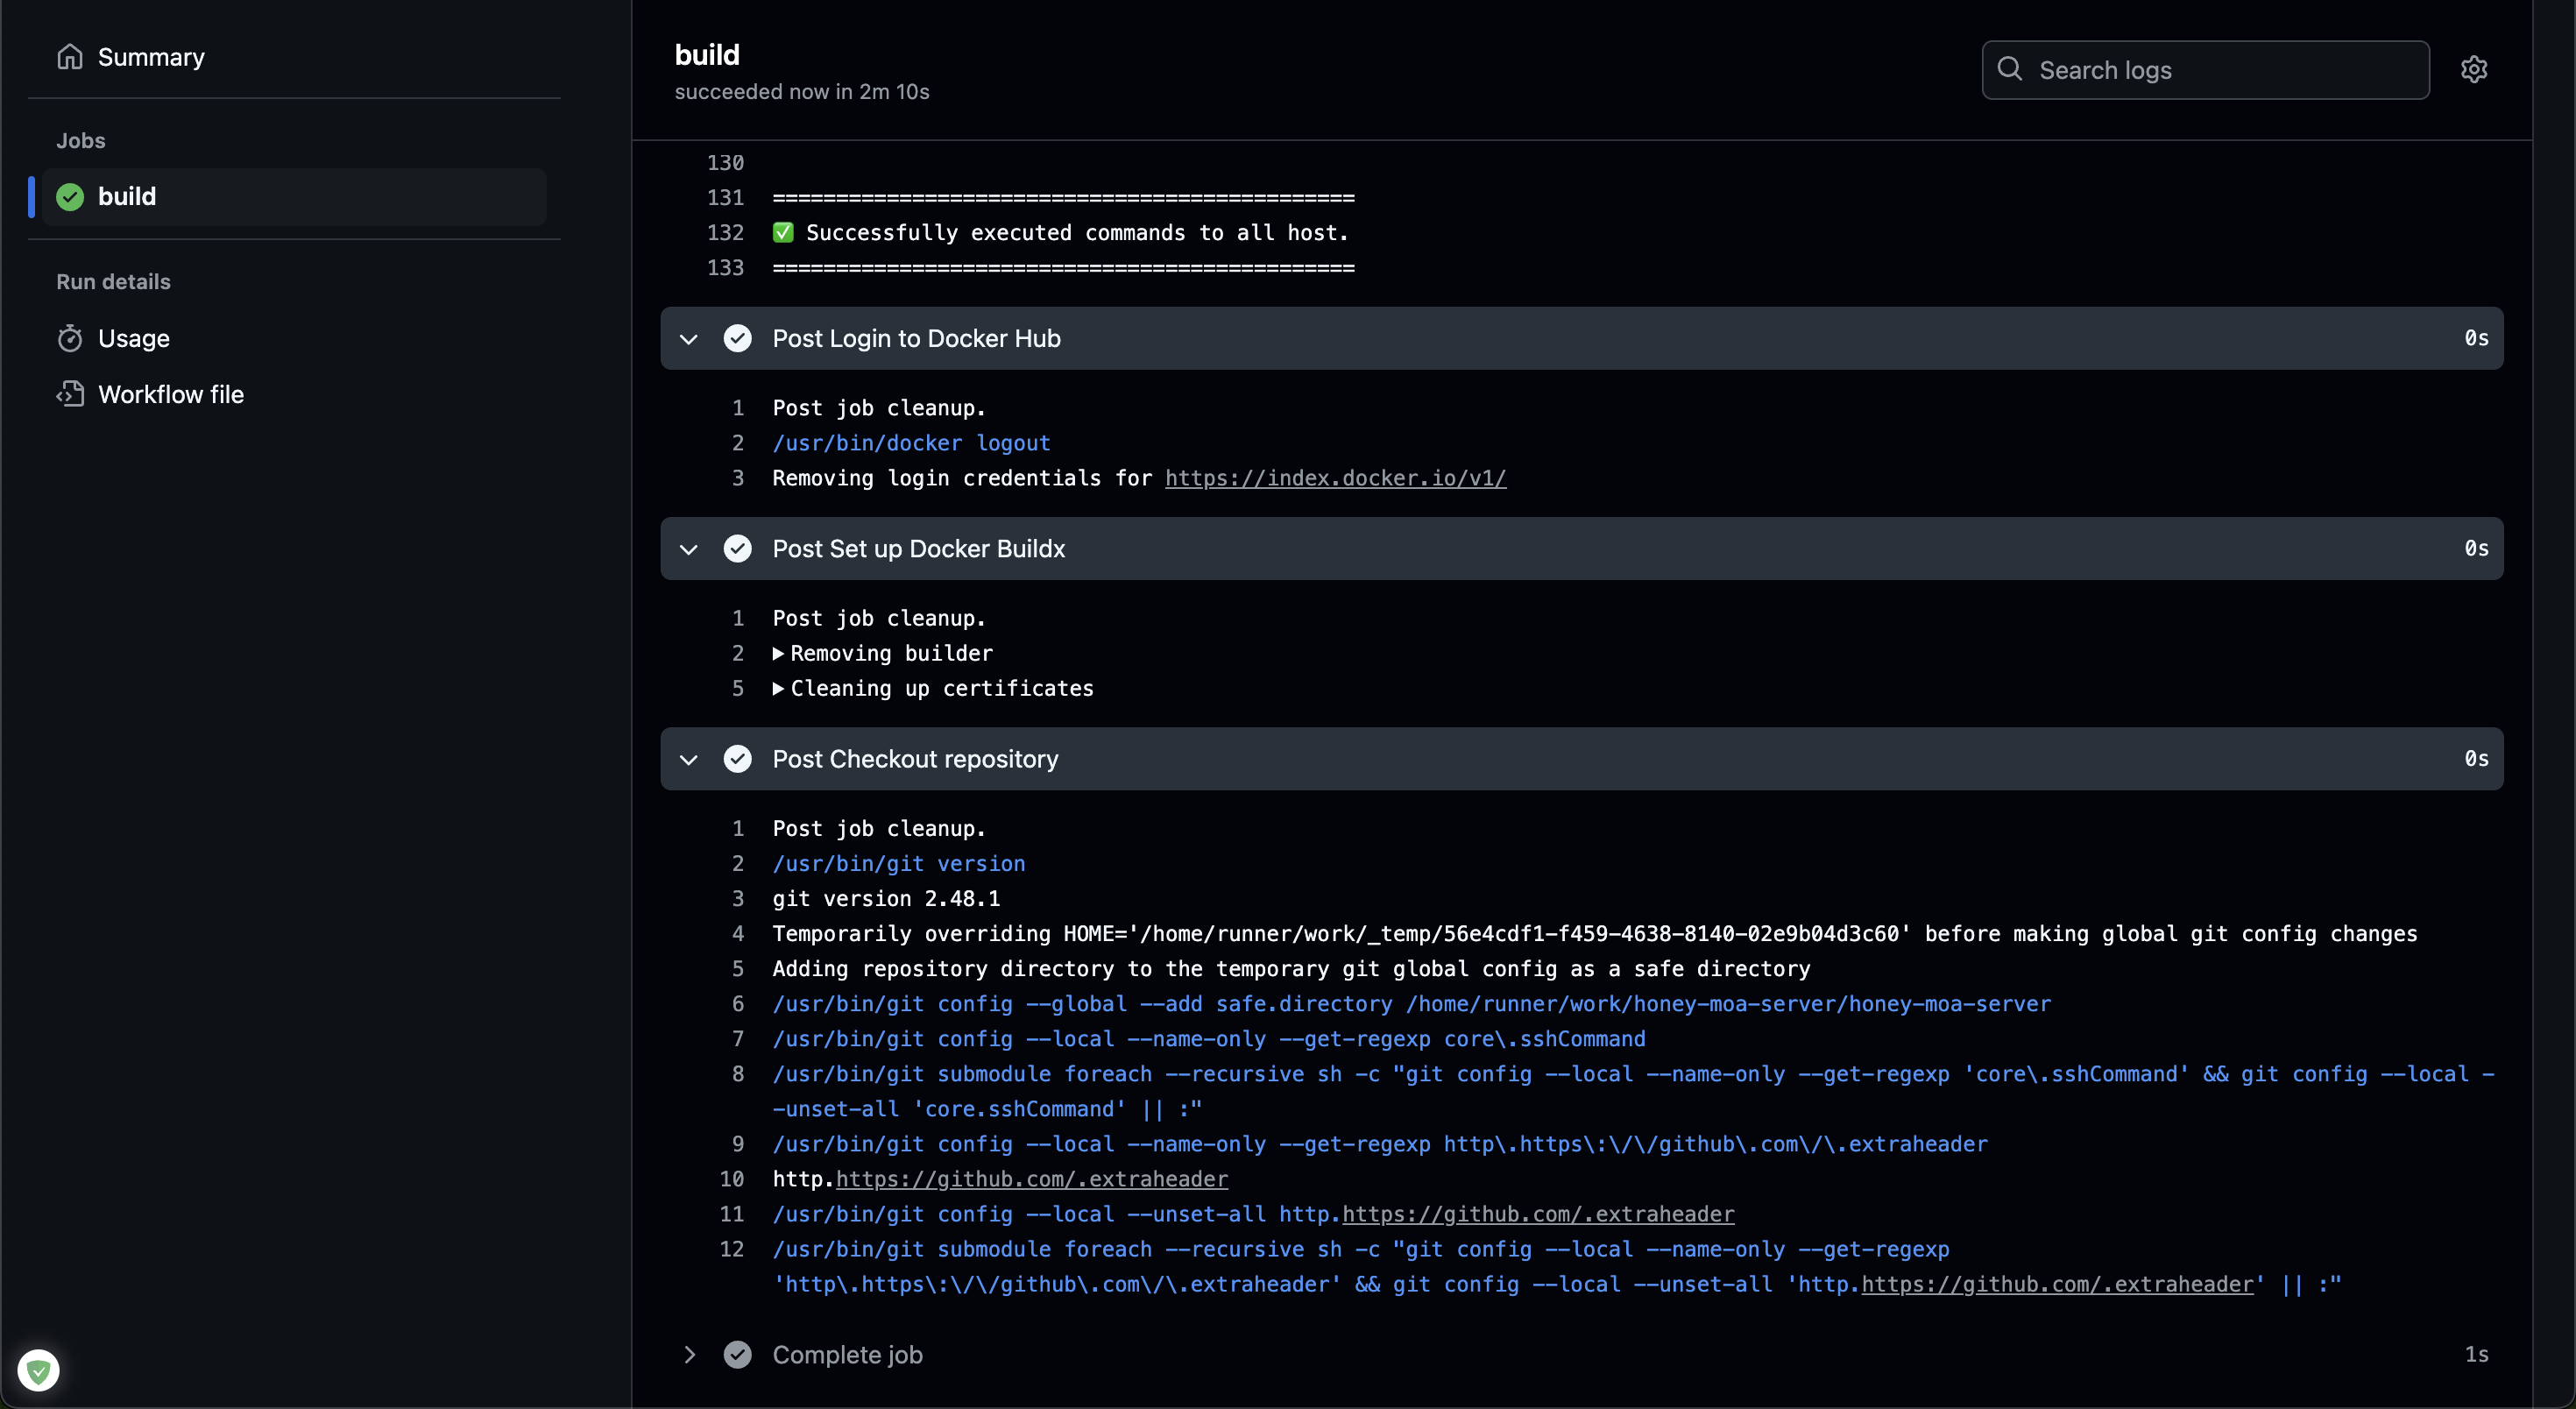Click the safe.directory git config line
Image resolution: width=2576 pixels, height=1409 pixels.
click(x=1411, y=1004)
